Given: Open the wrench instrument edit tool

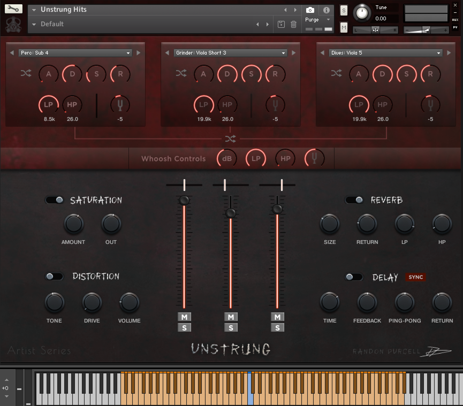Looking at the screenshot, I should [x=13, y=9].
